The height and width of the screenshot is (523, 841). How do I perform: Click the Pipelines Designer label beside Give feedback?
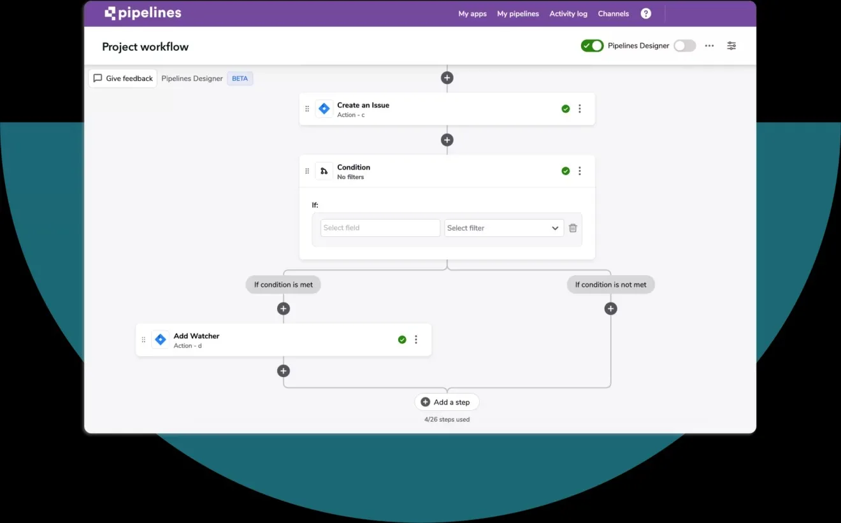[x=192, y=78]
